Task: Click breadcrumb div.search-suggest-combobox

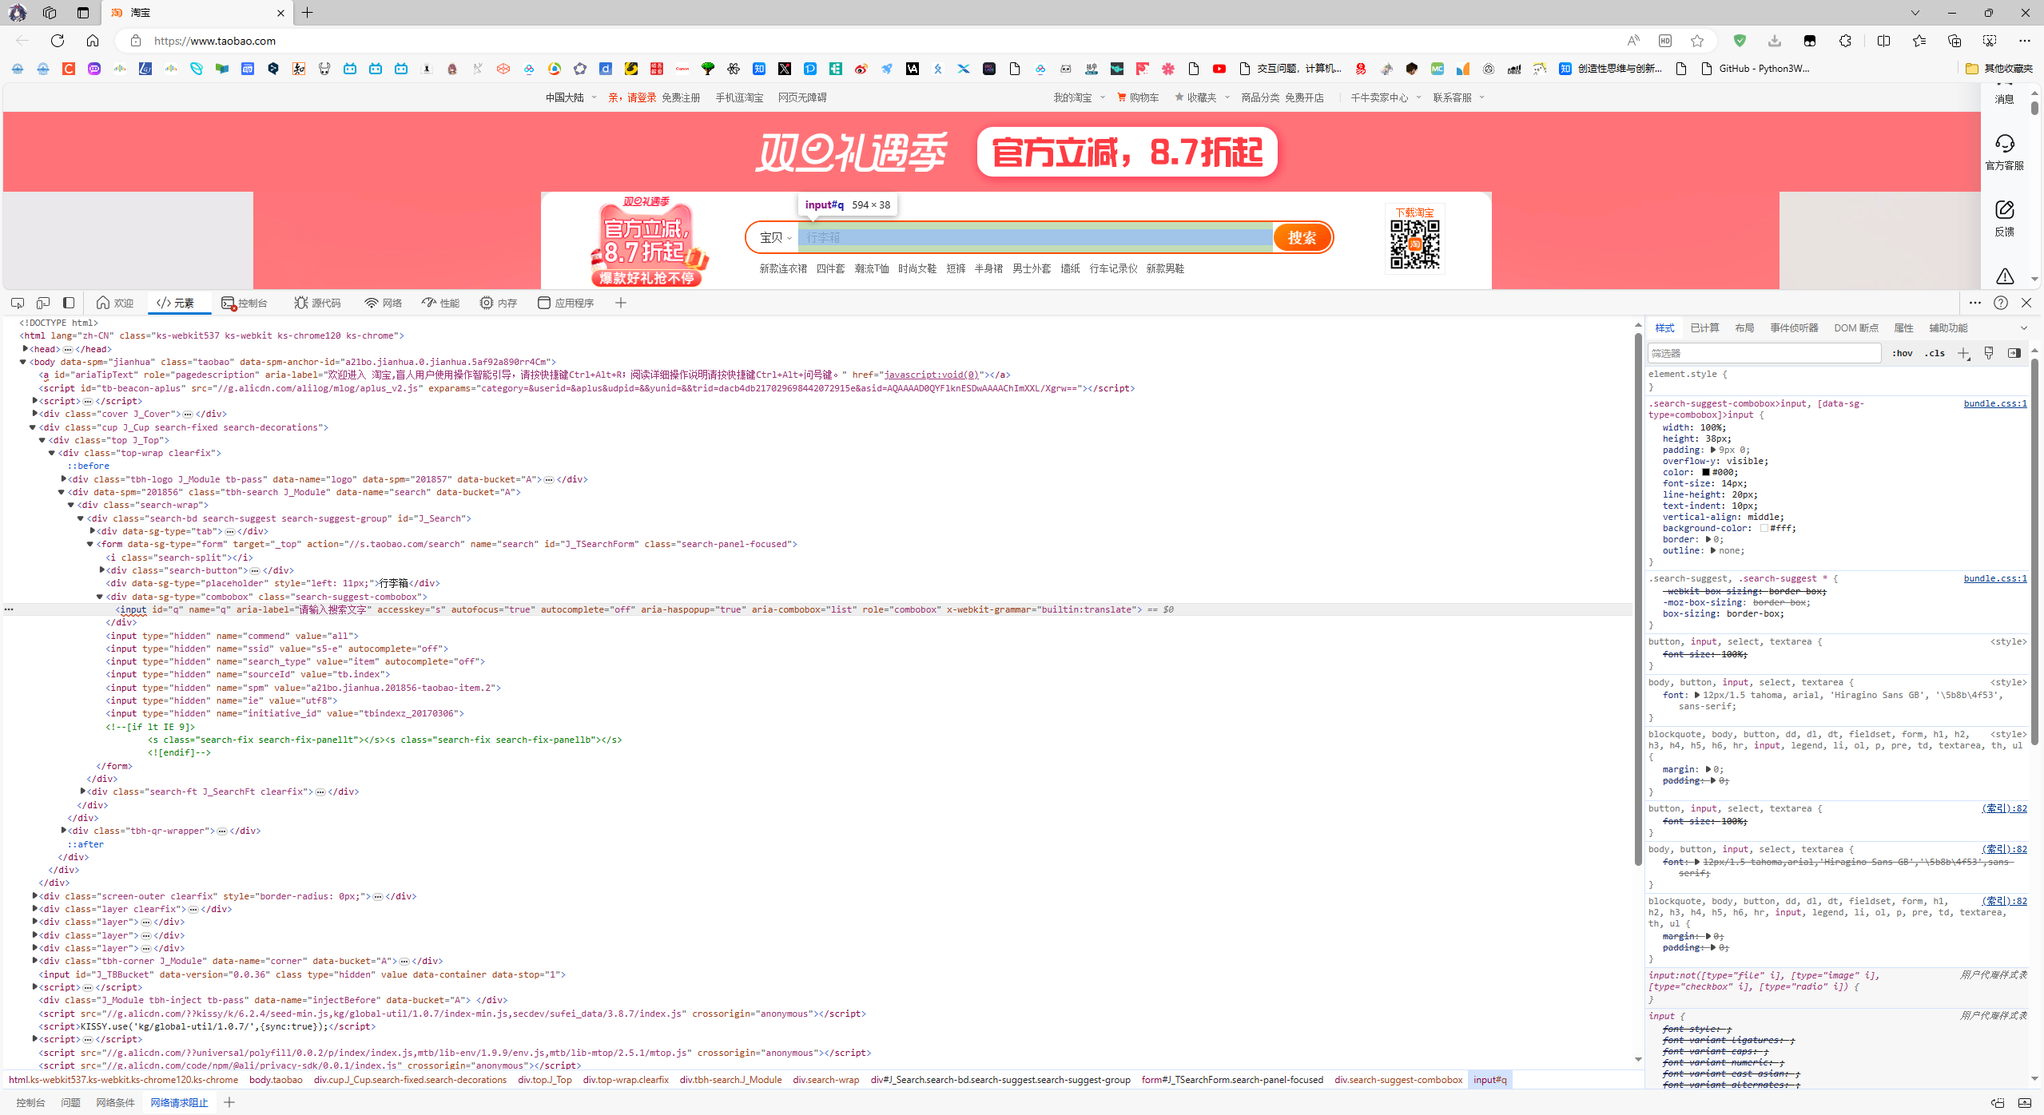Action: pos(1398,1080)
